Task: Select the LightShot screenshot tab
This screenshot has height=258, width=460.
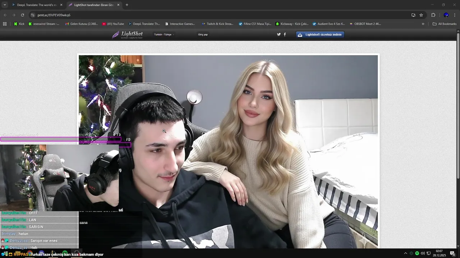Action: tap(93, 5)
